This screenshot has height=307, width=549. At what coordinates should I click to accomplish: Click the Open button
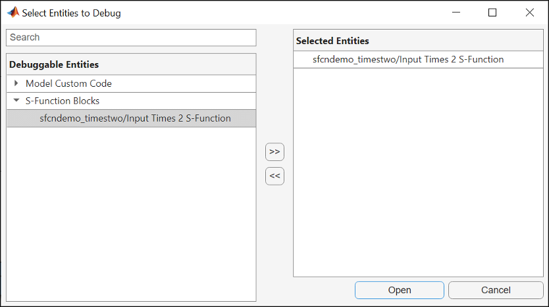pyautogui.click(x=400, y=290)
